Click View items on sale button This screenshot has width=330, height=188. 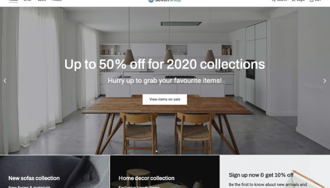pos(165,99)
